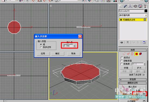
Task: Click the 插入顶点 button
Action: 132,87
